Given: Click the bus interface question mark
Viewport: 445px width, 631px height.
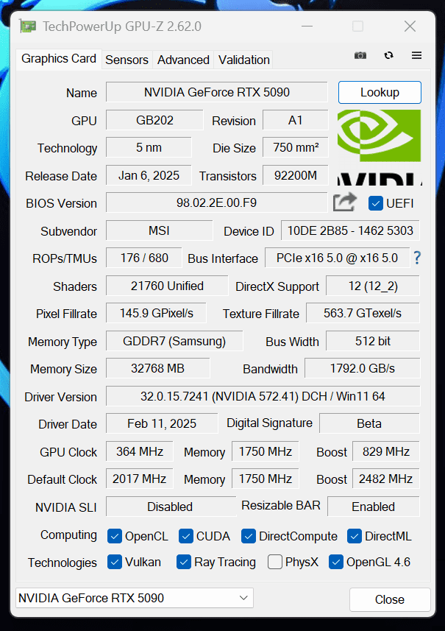Looking at the screenshot, I should pyautogui.click(x=417, y=258).
